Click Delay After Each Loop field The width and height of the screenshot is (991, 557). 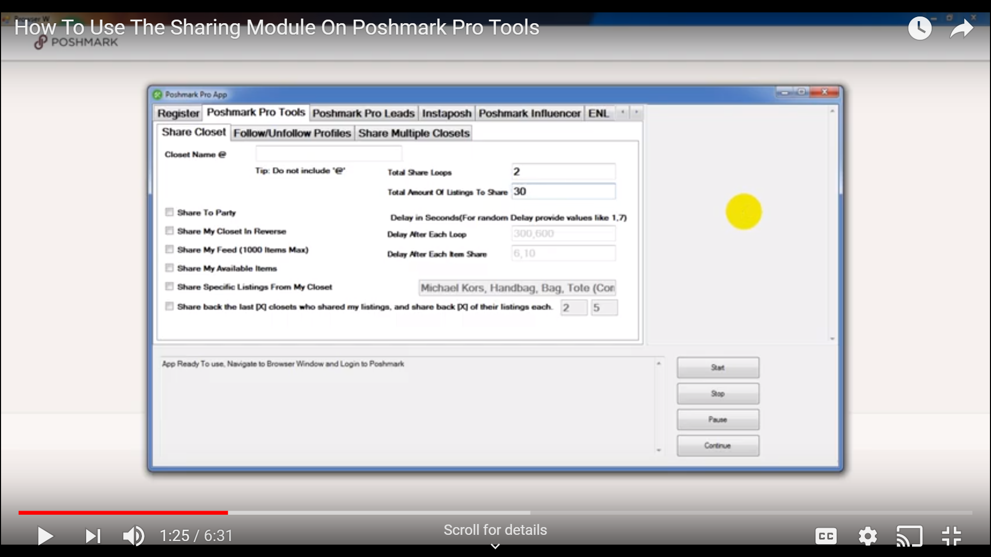[x=563, y=234]
